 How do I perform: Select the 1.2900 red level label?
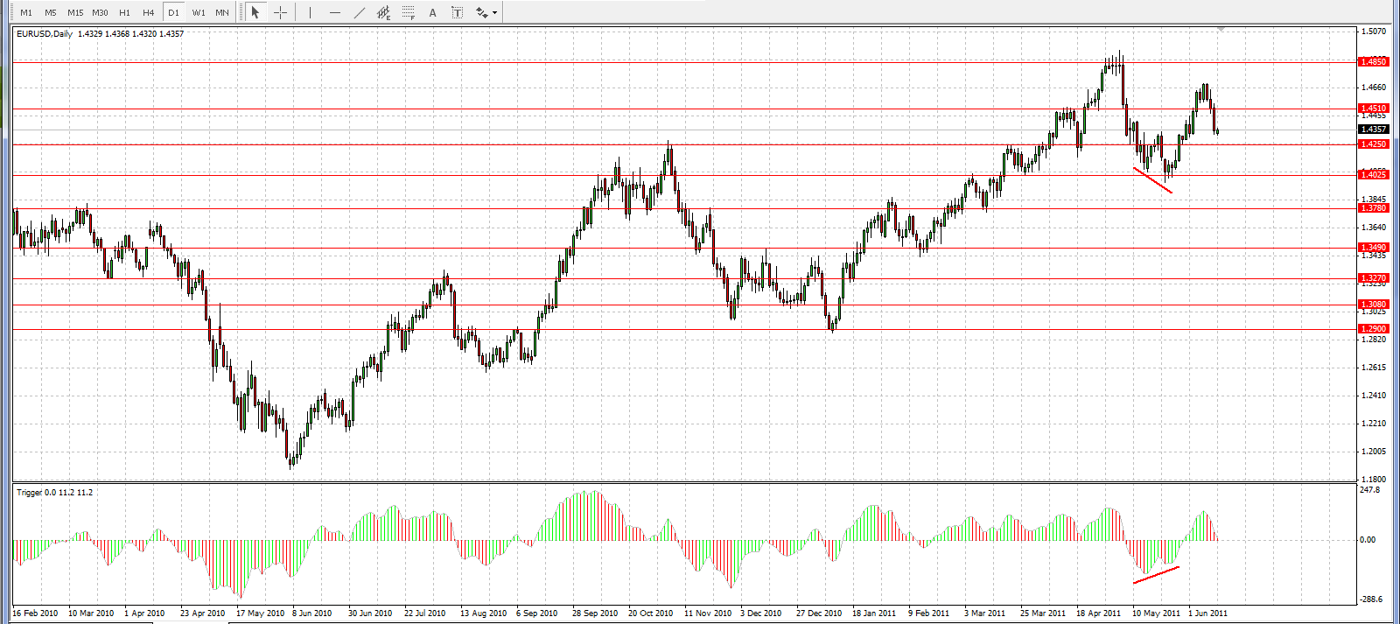1373,329
